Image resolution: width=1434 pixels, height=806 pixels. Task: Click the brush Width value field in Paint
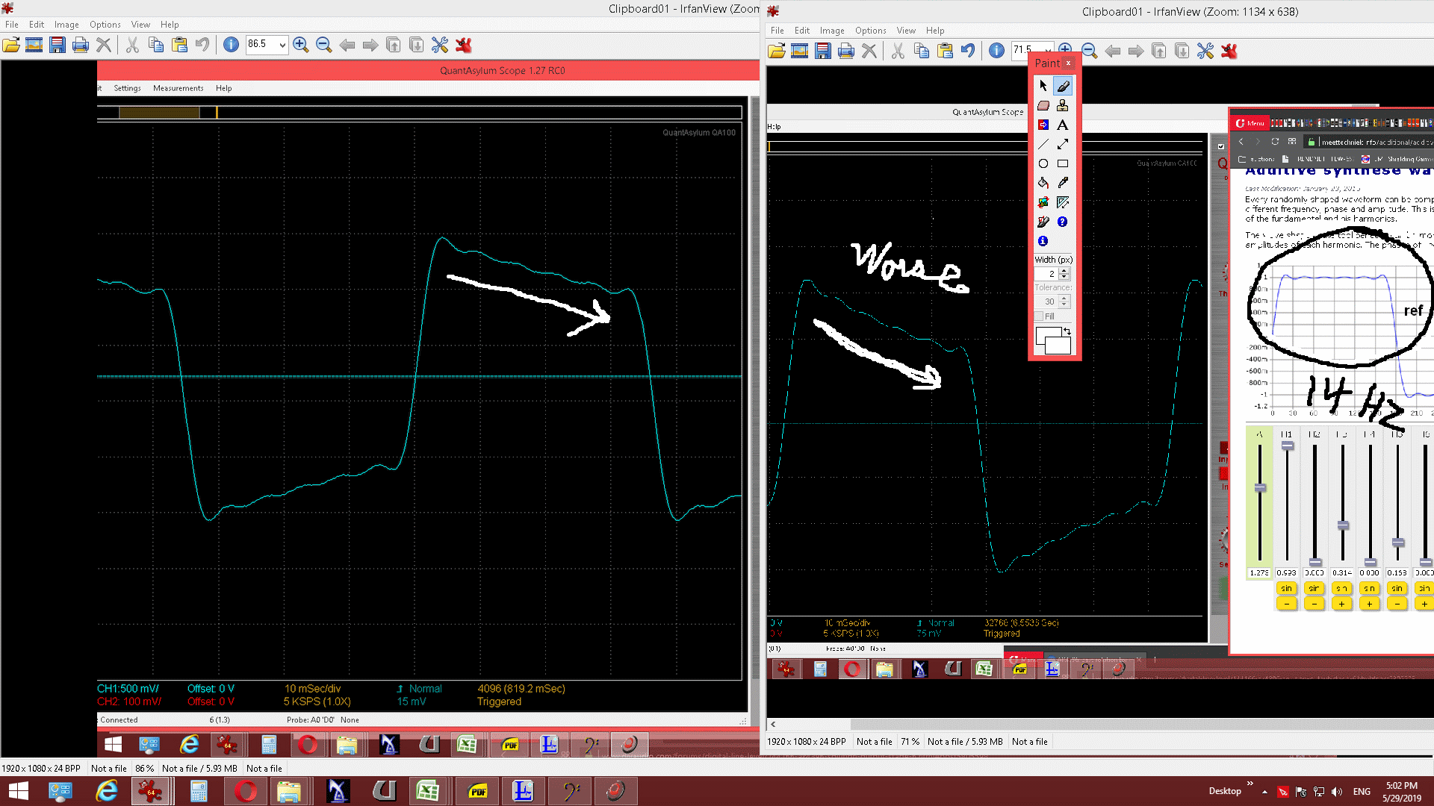click(x=1047, y=274)
